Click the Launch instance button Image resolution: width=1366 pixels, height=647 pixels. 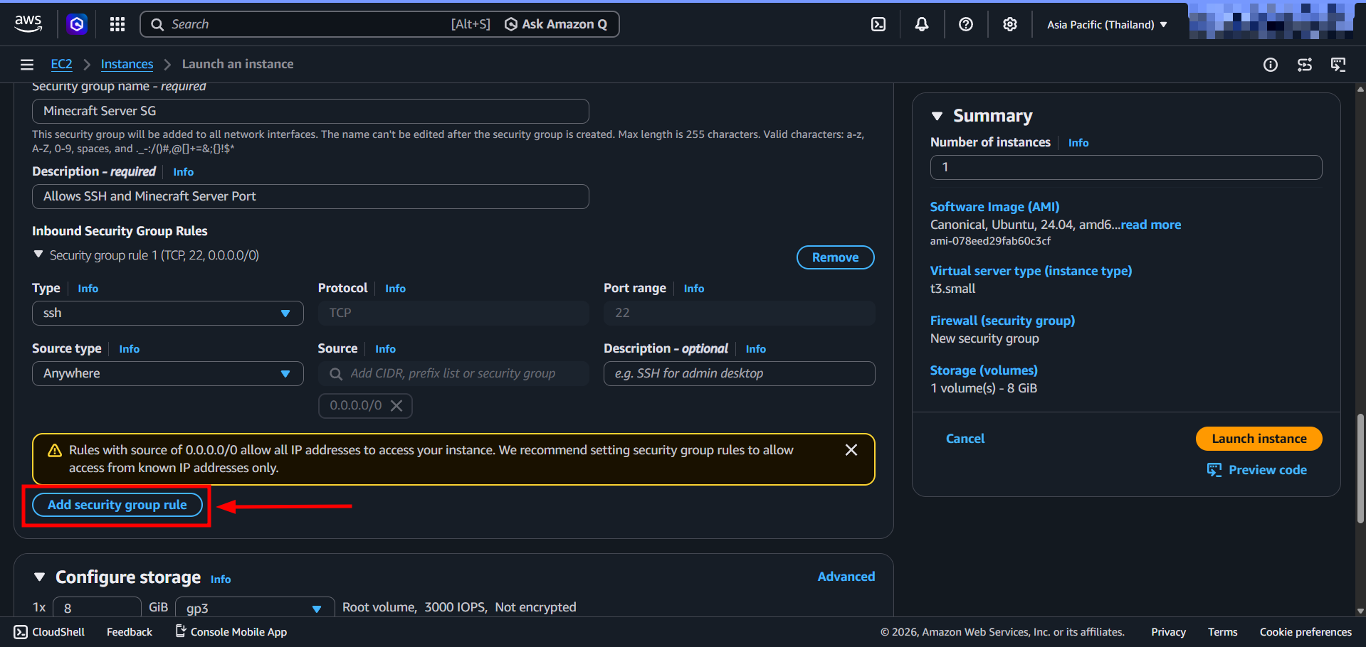(x=1259, y=439)
